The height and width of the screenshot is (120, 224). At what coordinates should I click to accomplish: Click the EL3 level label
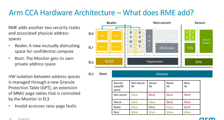[91, 74]
